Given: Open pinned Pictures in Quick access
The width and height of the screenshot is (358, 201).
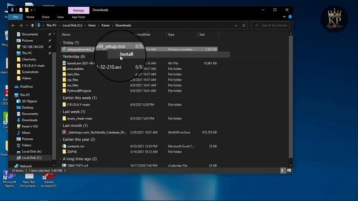Looking at the screenshot, I should (27, 41).
